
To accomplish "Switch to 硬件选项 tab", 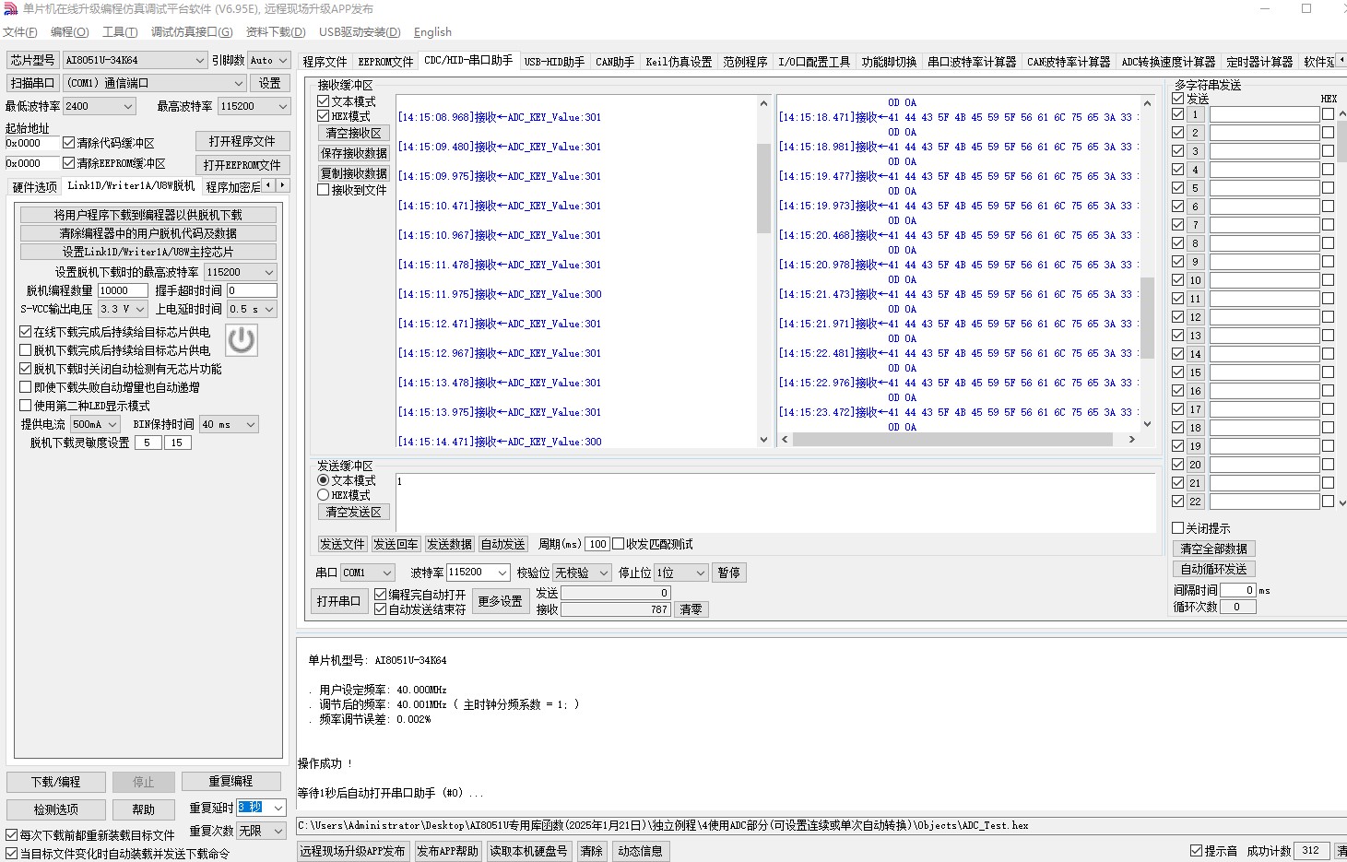I will [x=35, y=187].
